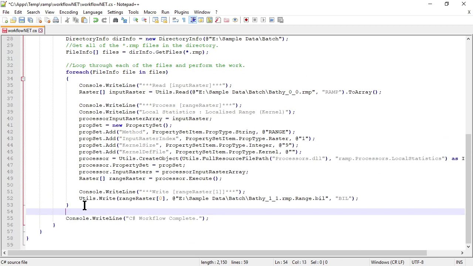Create a new document with the New toolbar icon
Viewport: 473px width, 266px height.
pos(5,20)
